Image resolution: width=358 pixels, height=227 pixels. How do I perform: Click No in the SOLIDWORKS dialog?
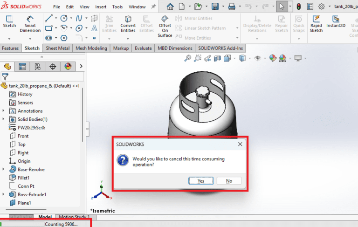point(229,181)
